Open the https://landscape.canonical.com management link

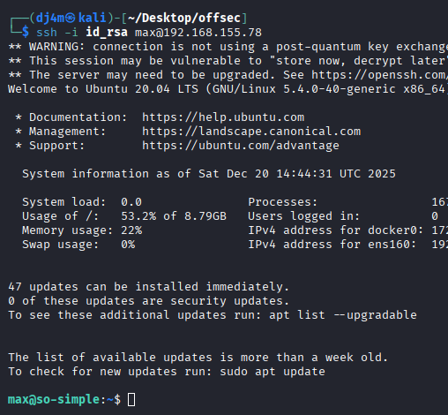tap(251, 132)
